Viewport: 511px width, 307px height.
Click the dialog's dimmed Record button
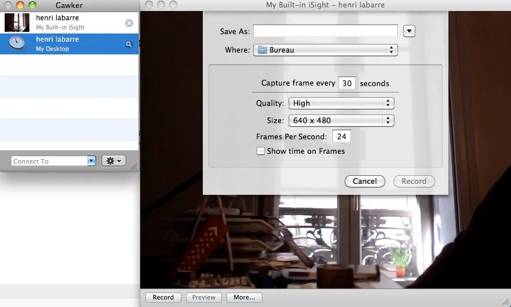click(414, 181)
